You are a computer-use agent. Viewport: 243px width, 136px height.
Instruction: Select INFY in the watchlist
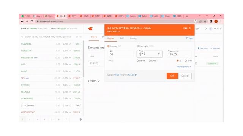coord(23,65)
